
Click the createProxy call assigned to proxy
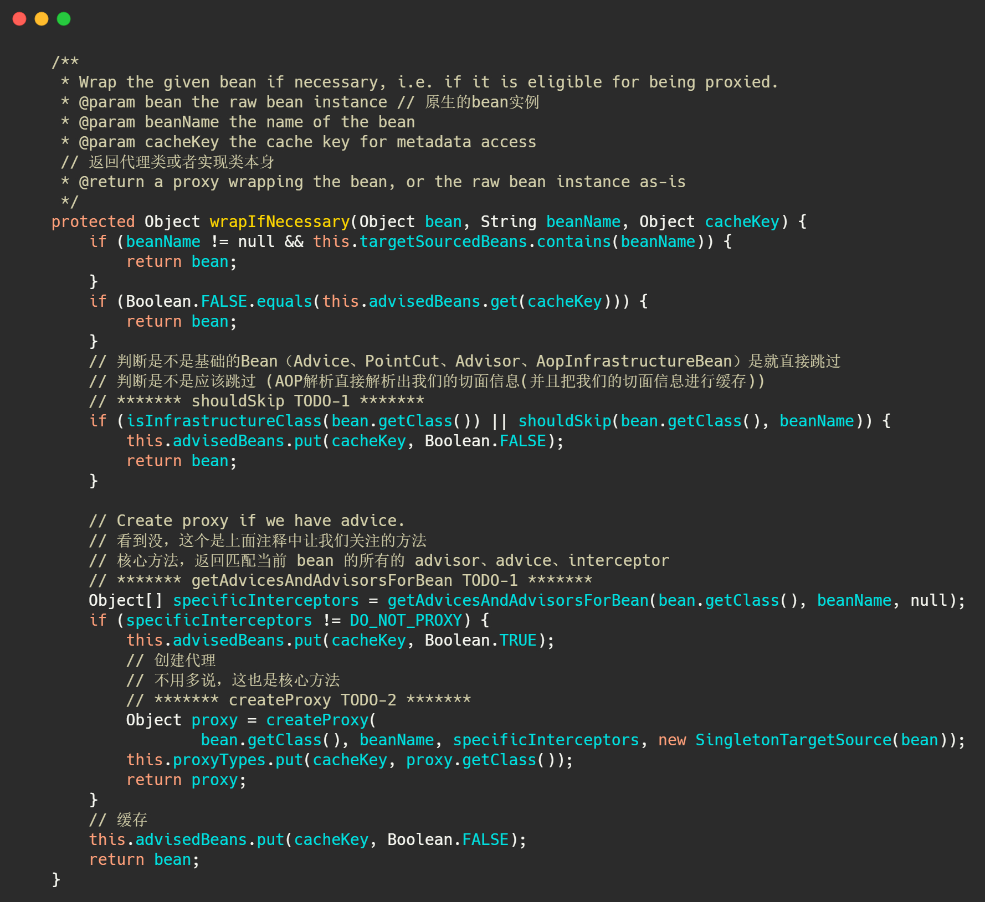[317, 720]
